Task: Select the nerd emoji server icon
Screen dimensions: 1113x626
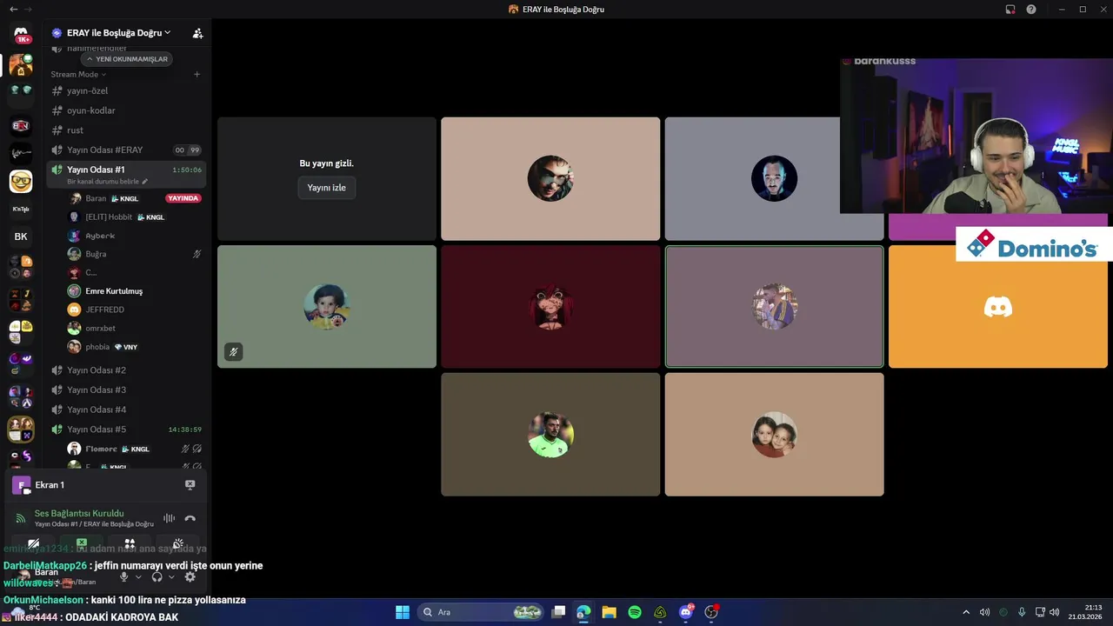Action: (21, 181)
